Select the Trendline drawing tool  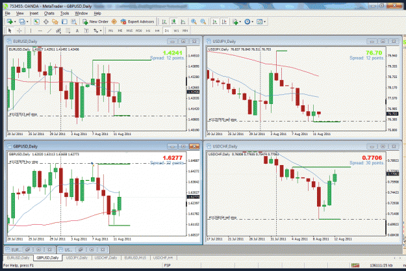[x=49, y=31]
